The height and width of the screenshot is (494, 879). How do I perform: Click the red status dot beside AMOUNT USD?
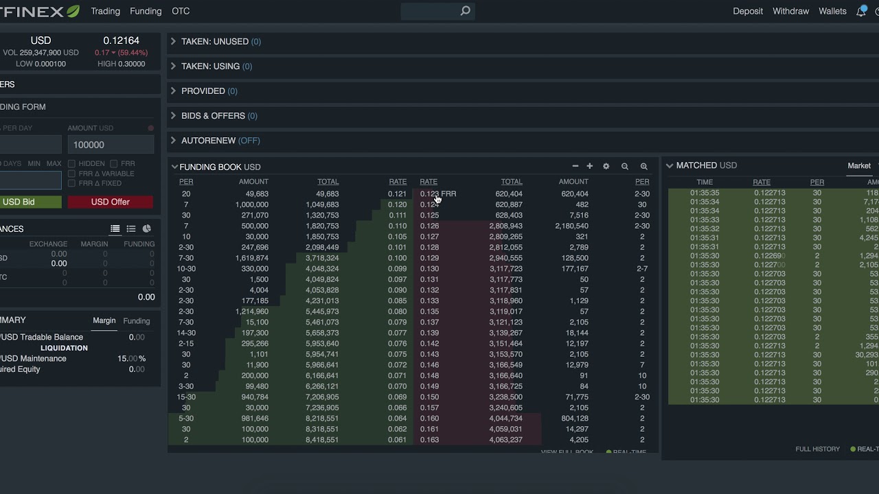151,128
